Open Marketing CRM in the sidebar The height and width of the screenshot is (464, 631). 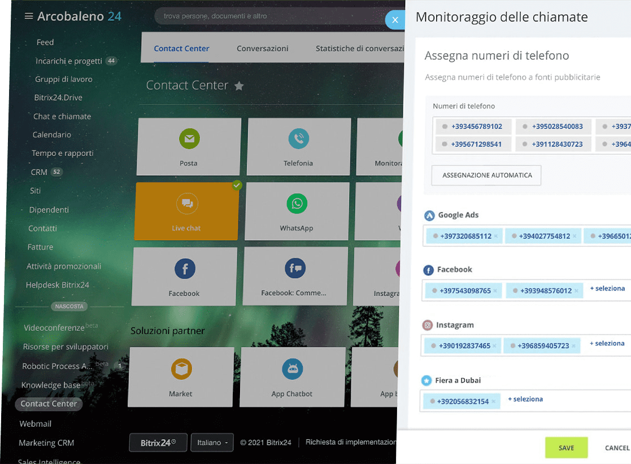pyautogui.click(x=46, y=443)
